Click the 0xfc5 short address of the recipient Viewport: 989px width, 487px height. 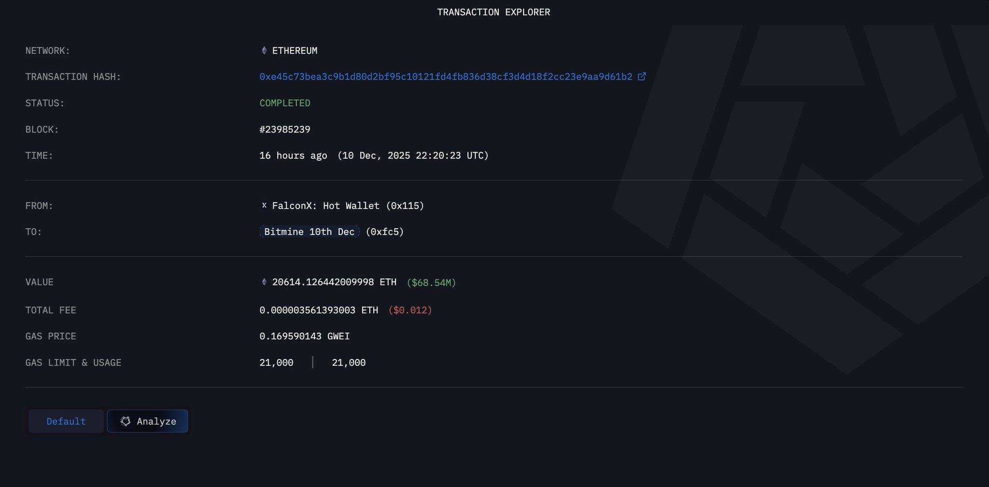click(x=384, y=232)
